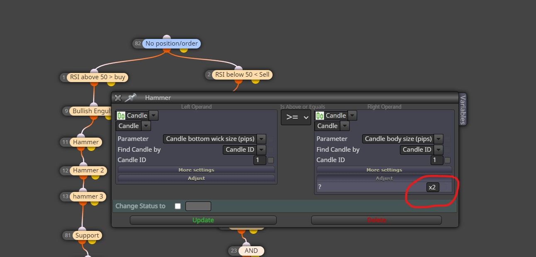536x257 pixels.
Task: Toggle checkbox beside left Parameter dropdown
Action: [271, 139]
